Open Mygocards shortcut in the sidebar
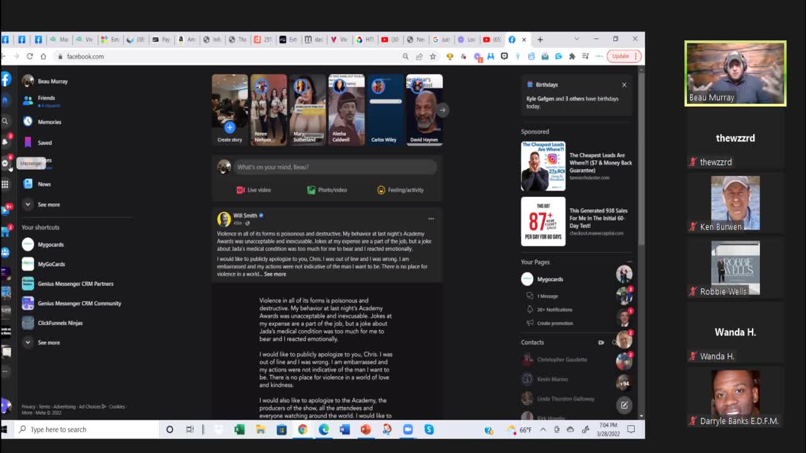Viewport: 806px width, 453px height. (x=50, y=245)
